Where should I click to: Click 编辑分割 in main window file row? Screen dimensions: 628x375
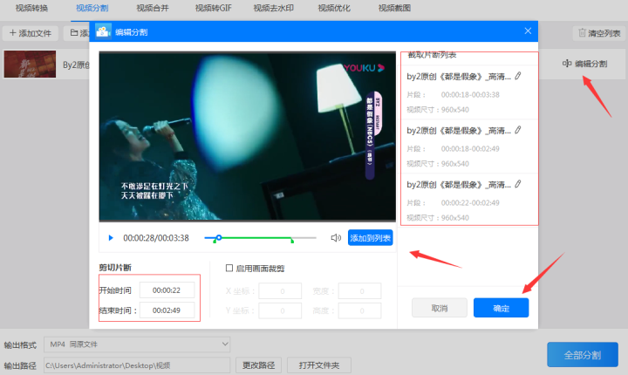point(584,64)
